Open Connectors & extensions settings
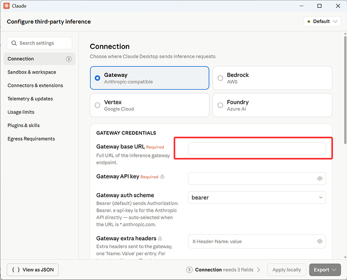 click(x=35, y=86)
